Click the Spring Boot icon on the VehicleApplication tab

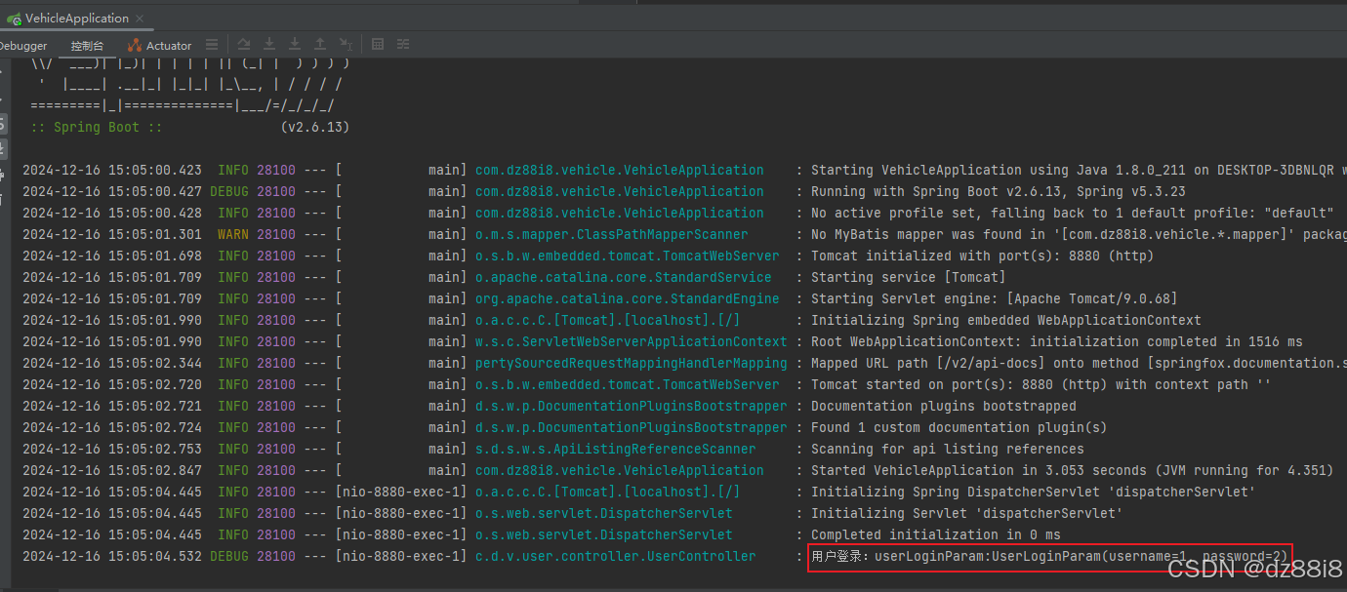pos(14,18)
